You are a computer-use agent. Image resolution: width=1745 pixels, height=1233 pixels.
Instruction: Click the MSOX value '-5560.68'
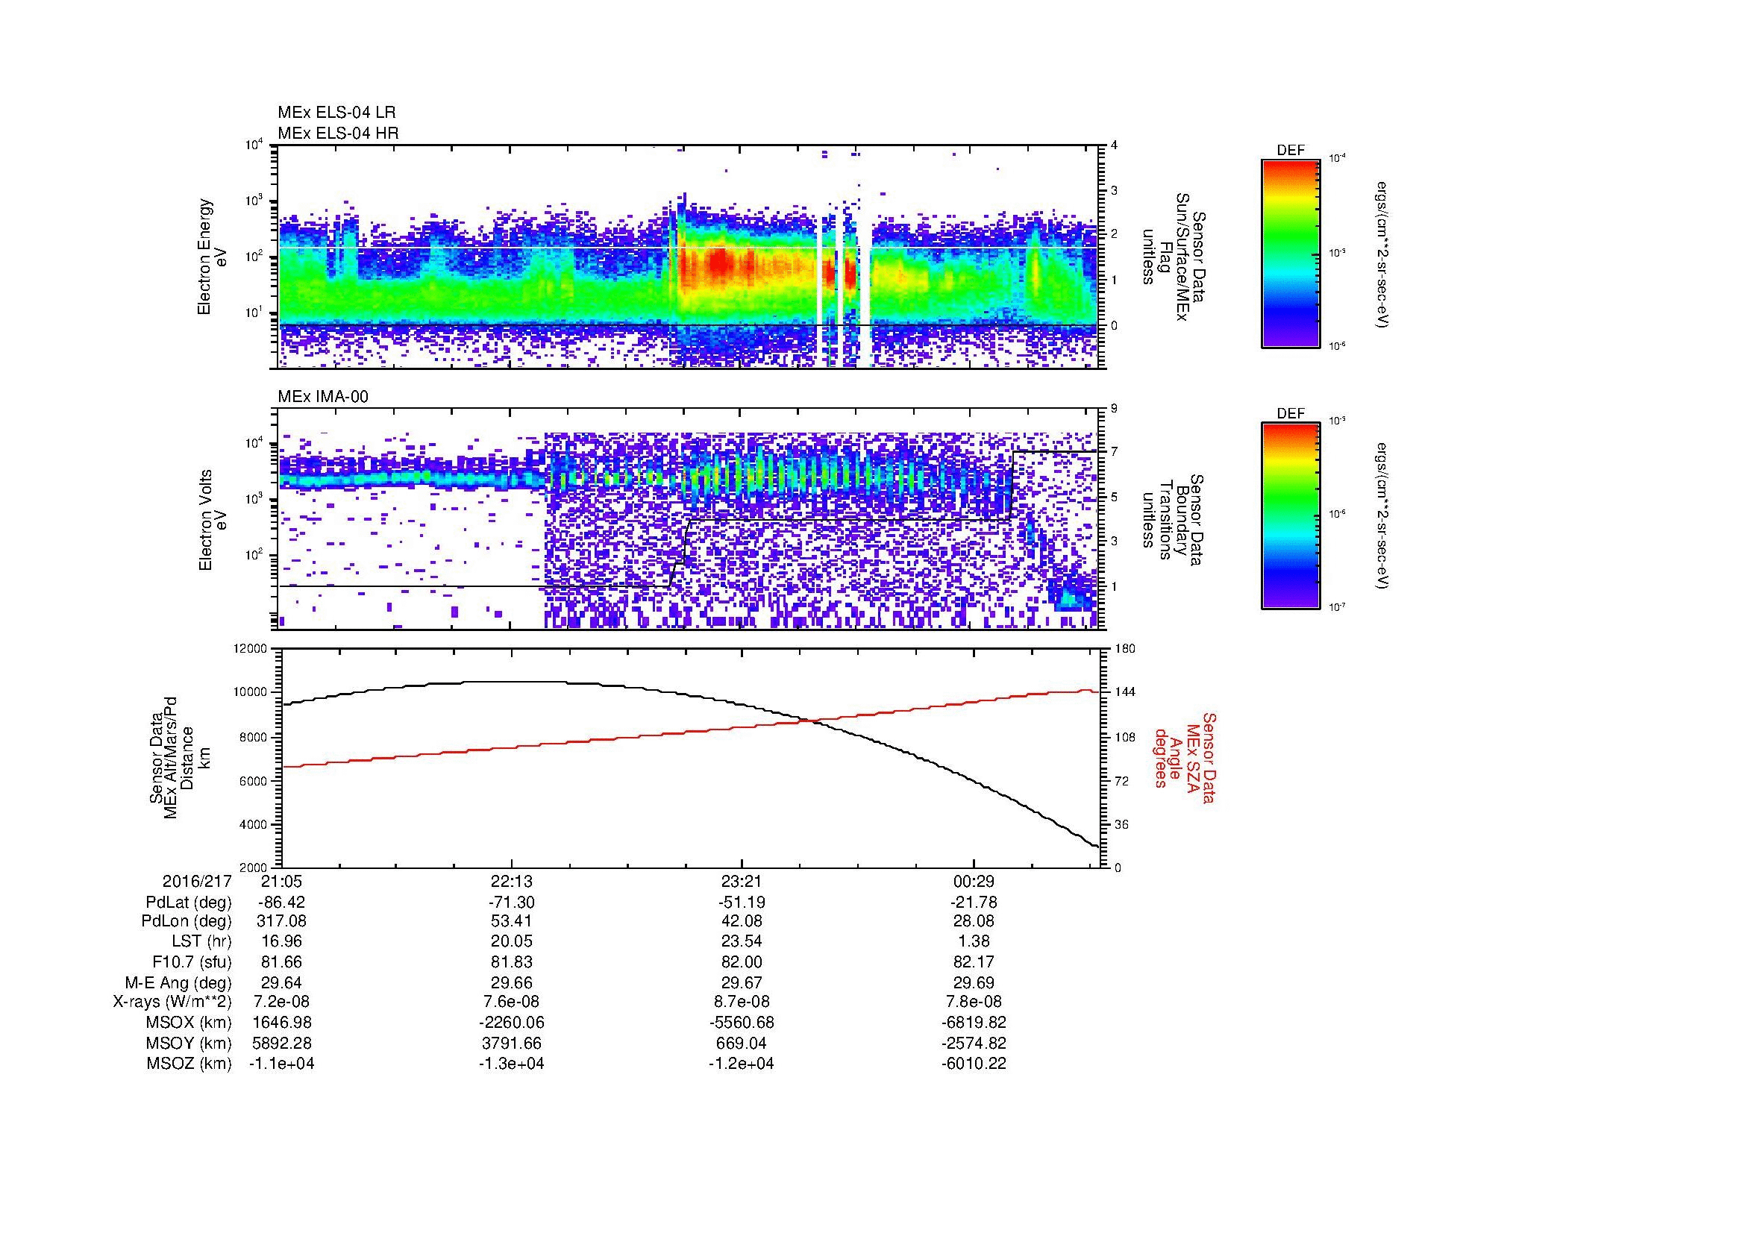click(x=742, y=1023)
